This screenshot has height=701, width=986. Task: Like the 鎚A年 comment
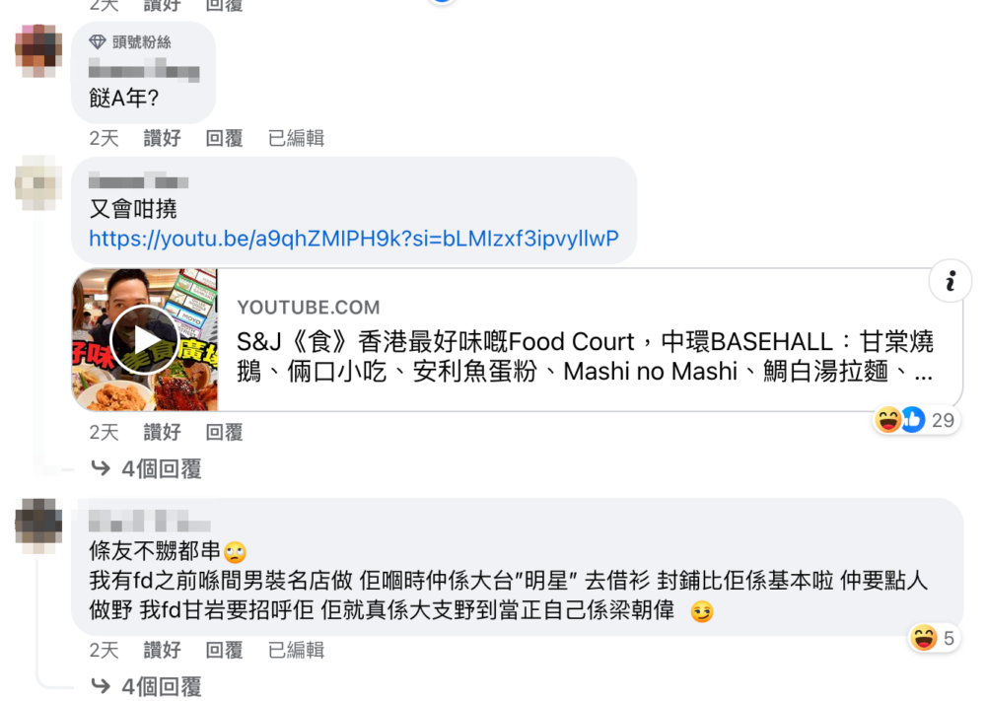tap(163, 138)
